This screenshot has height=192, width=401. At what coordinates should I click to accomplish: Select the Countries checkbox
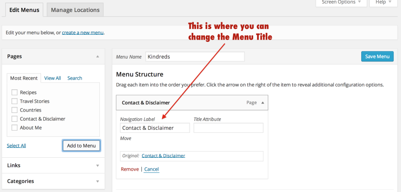(x=15, y=110)
